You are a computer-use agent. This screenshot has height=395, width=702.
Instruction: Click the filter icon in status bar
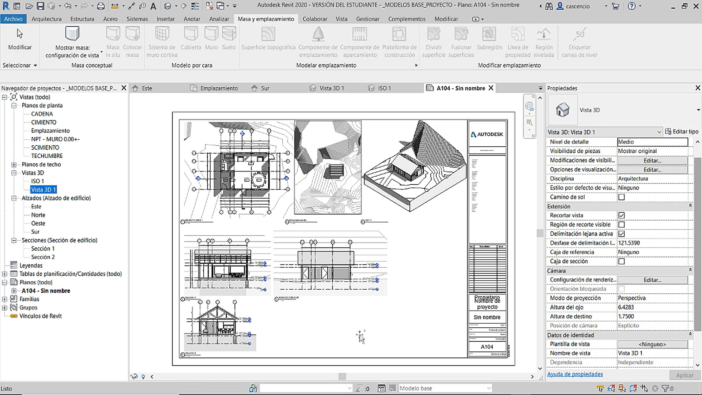(665, 388)
